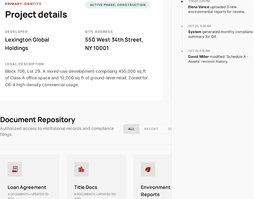Click System in activity feed entry
The image size is (254, 199).
[195, 32]
